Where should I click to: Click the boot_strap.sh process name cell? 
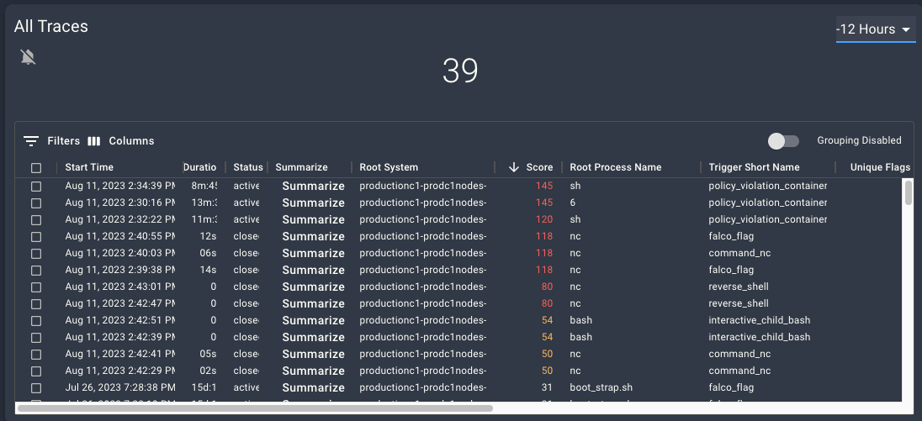[600, 387]
